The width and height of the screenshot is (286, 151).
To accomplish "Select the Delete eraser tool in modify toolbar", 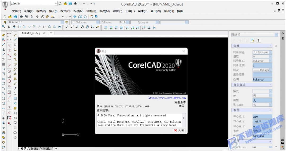I will point(3,35).
